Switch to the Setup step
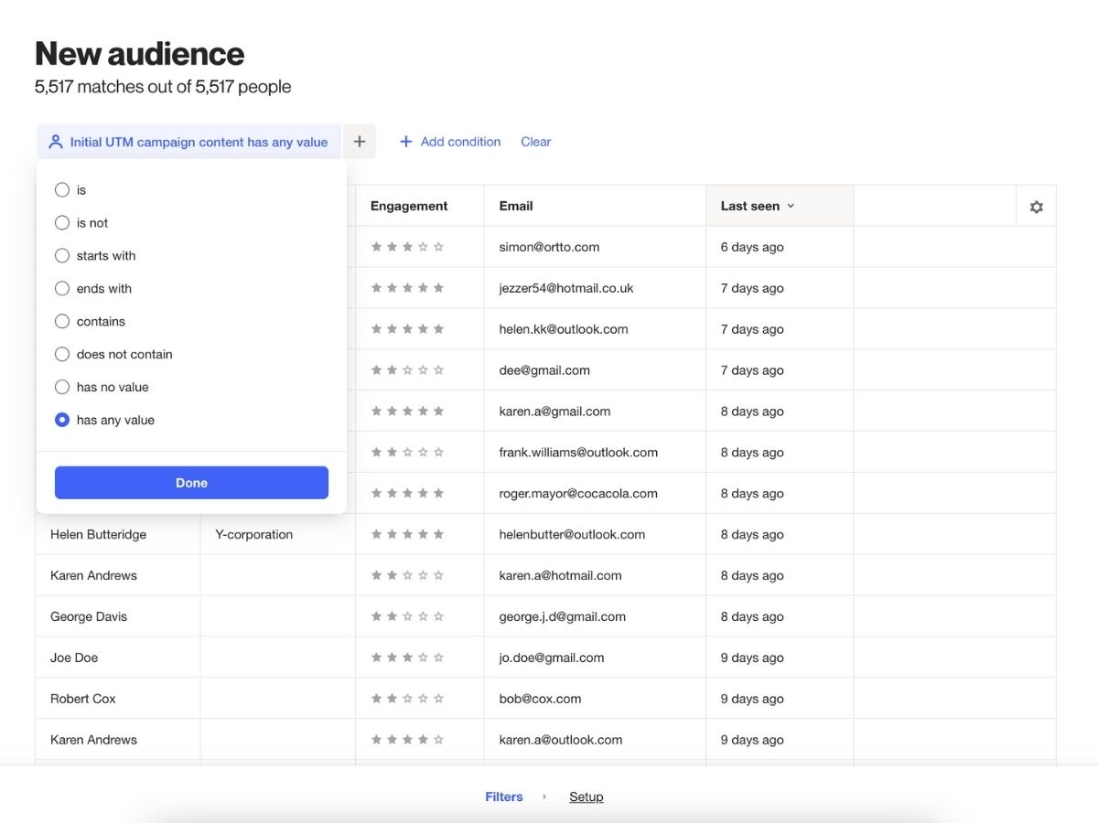The image size is (1098, 823). [586, 796]
